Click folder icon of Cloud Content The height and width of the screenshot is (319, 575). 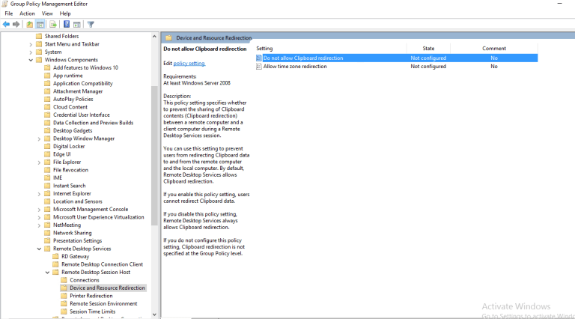click(x=47, y=107)
